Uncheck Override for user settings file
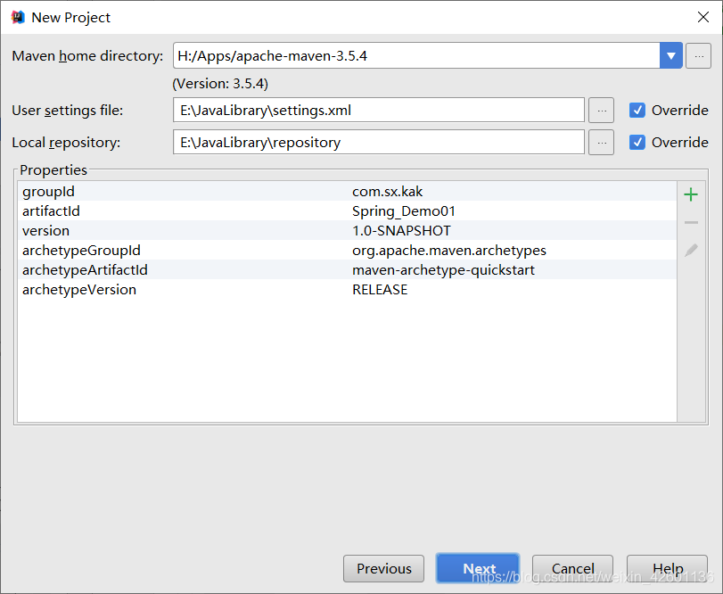 click(637, 111)
